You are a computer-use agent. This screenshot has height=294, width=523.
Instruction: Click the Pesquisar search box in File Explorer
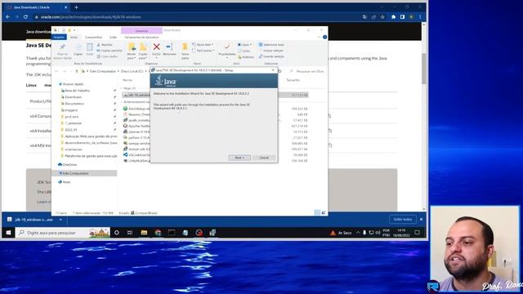click(307, 71)
